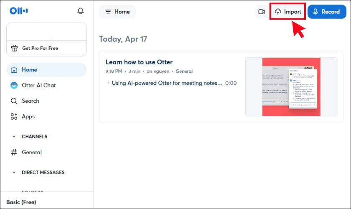The image size is (351, 209).
Task: Click the Otter logo
Action: click(x=18, y=11)
